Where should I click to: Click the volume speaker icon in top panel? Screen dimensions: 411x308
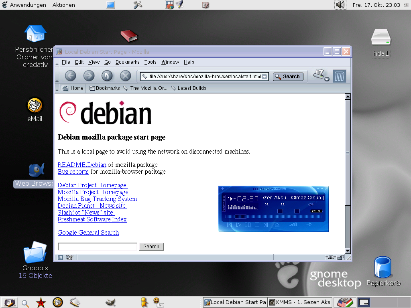pos(340,5)
